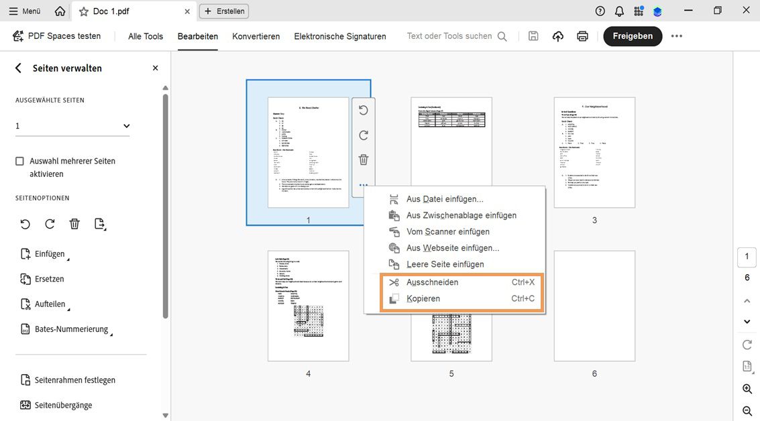Image resolution: width=760 pixels, height=421 pixels.
Task: Go to next page with down chevron
Action: 747,322
